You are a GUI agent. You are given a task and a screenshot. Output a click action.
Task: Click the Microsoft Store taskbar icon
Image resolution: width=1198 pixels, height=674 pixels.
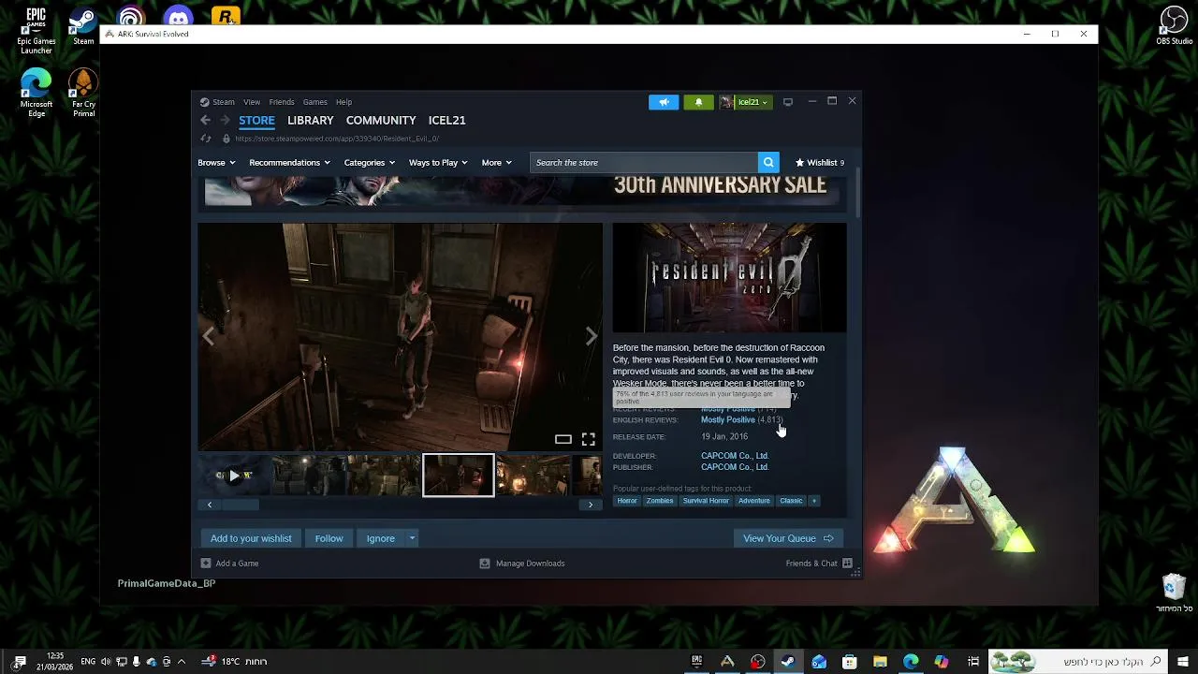(849, 662)
